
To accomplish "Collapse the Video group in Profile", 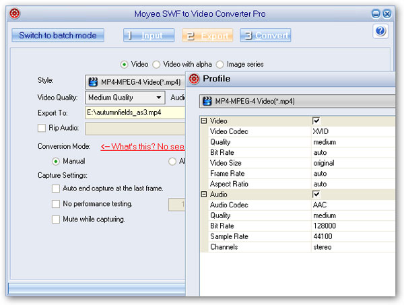I will point(204,121).
